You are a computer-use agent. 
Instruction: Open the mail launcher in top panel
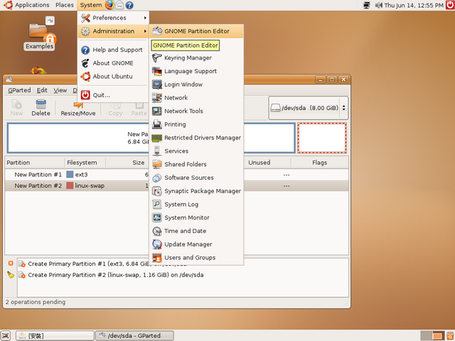pos(119,5)
